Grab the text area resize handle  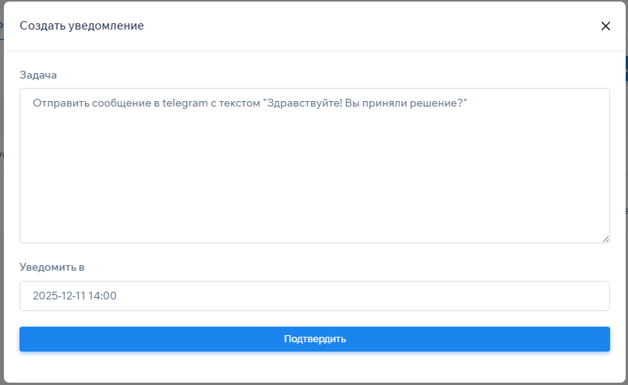pos(605,239)
